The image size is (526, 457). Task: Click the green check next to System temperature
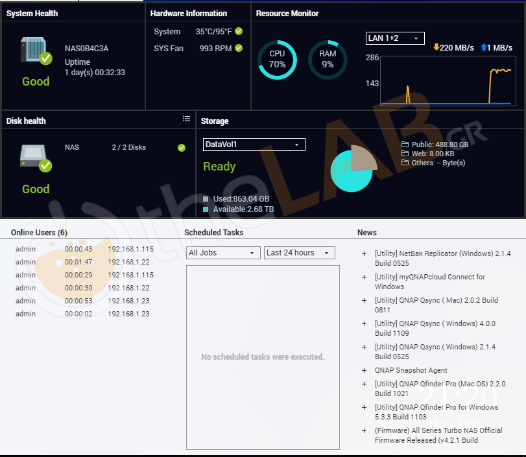239,31
